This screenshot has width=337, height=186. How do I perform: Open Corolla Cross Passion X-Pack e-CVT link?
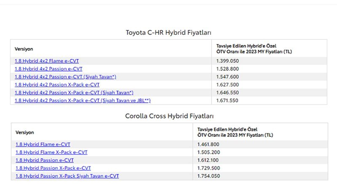tap(53, 168)
